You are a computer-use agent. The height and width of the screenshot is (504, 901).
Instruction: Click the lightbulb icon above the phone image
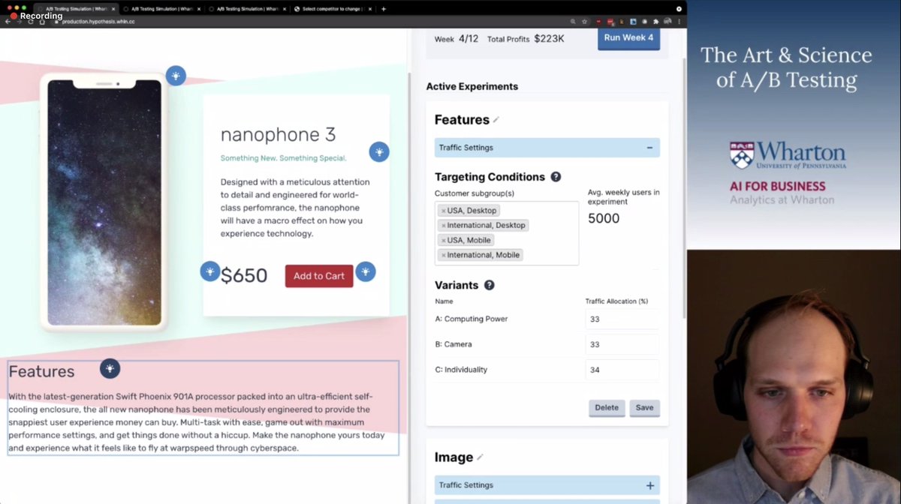point(176,76)
